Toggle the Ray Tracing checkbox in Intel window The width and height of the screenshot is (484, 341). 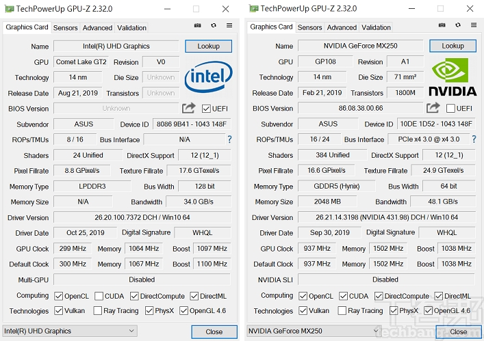coord(97,310)
